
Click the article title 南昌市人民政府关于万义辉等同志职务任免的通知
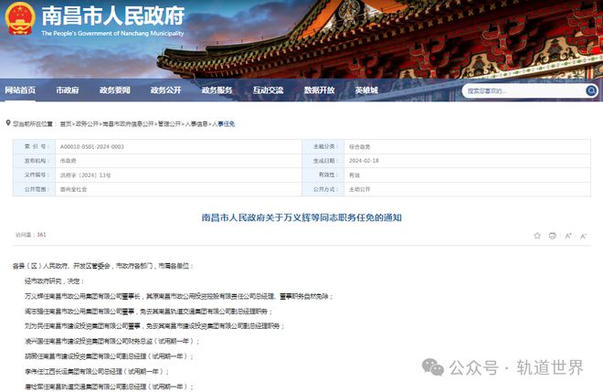(x=301, y=217)
